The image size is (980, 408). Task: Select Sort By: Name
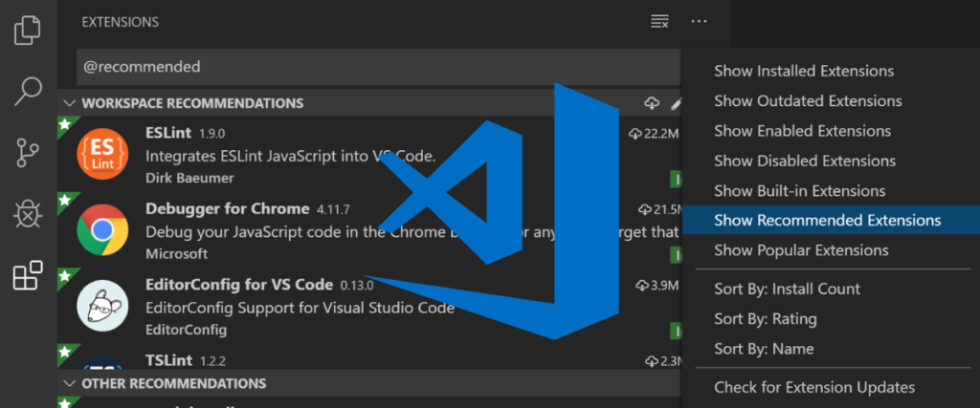pos(764,349)
